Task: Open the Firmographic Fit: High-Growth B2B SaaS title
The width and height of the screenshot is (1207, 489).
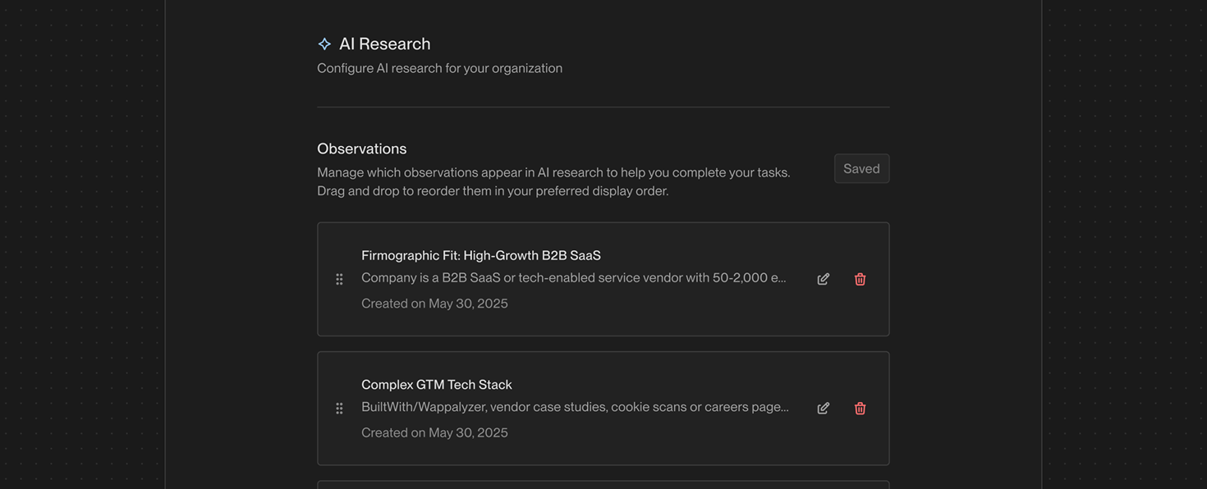Action: pos(481,255)
